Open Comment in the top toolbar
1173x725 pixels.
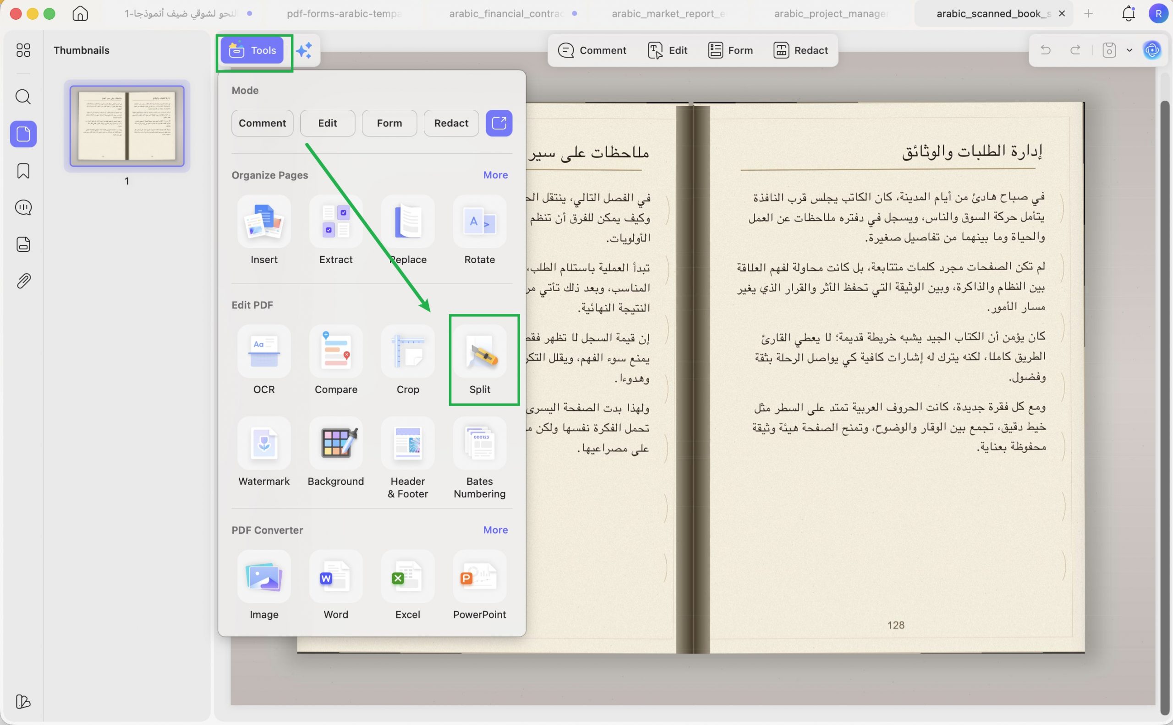tap(592, 50)
